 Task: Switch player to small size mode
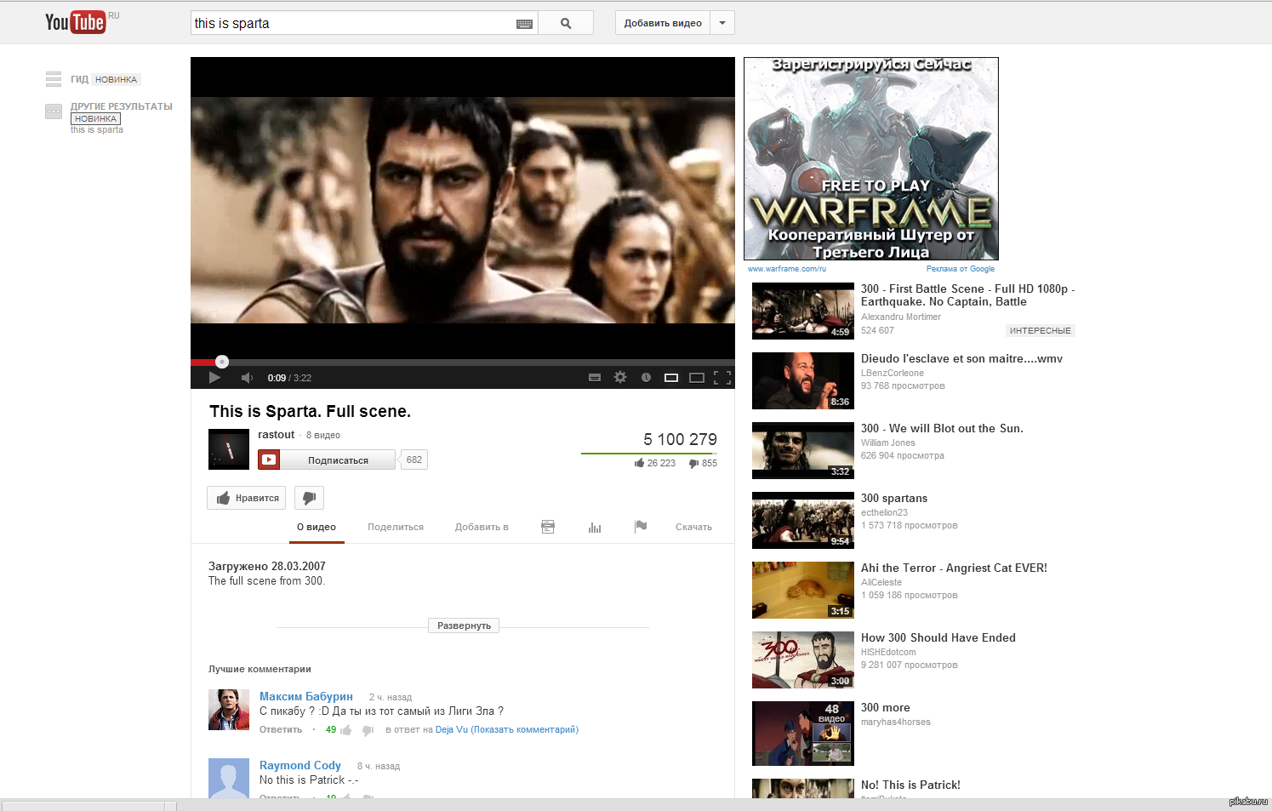tap(671, 378)
